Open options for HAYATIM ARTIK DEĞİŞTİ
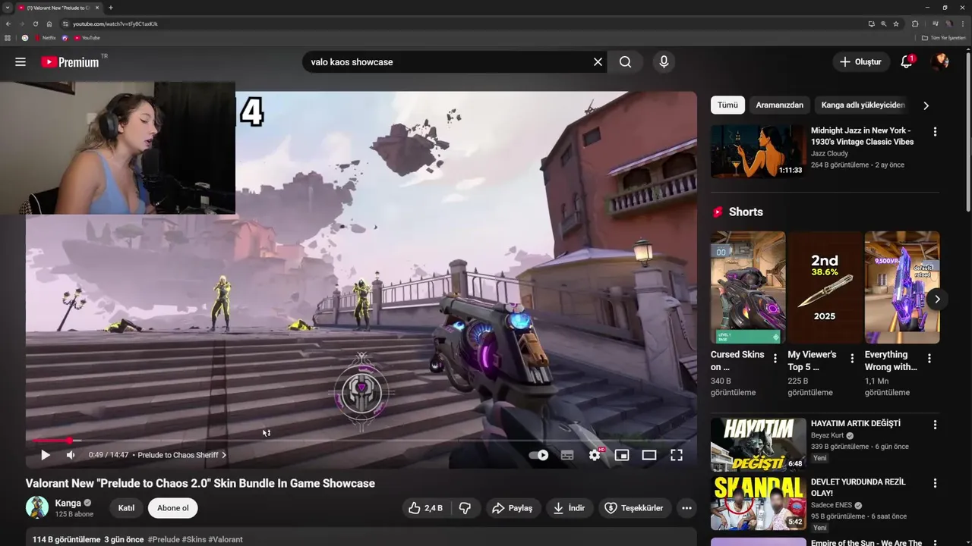Screen dimensions: 972x546 (935, 425)
